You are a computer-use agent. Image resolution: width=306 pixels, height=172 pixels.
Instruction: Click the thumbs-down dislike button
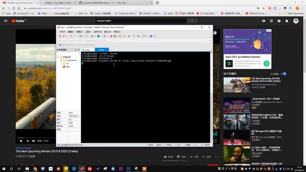[x=178, y=157]
